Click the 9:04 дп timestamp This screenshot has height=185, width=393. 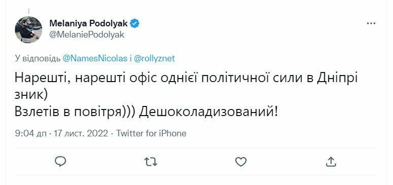click(31, 133)
